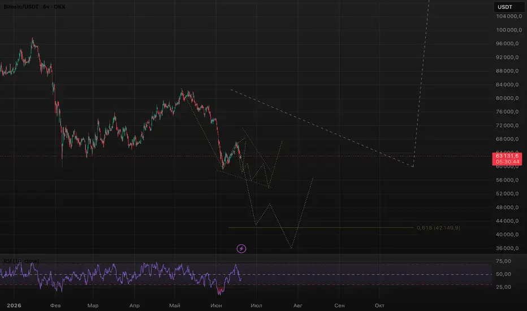Click the 80 000,0 price axis label
The image size is (527, 311).
[x=507, y=98]
